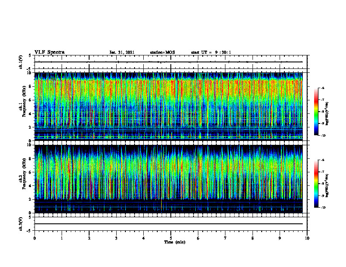Click the ch.2 spectrogram panel

click(169, 179)
